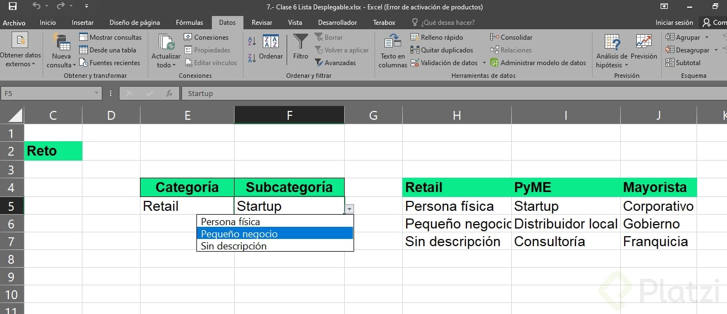The width and height of the screenshot is (727, 314).
Task: Sort ascending with the A-Z icon
Action: click(252, 41)
